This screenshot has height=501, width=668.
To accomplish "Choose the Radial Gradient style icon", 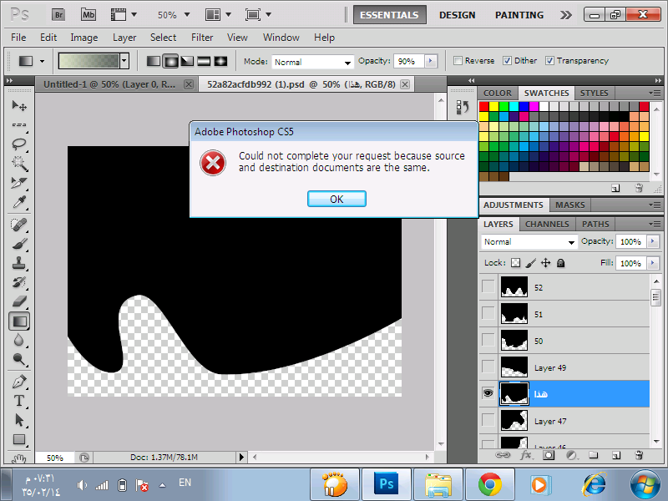I will click(x=170, y=61).
